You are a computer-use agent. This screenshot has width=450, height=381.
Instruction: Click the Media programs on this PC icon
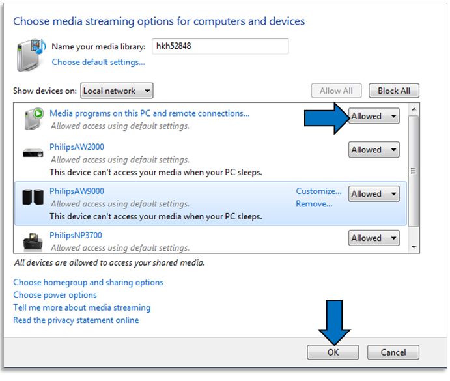coord(33,119)
